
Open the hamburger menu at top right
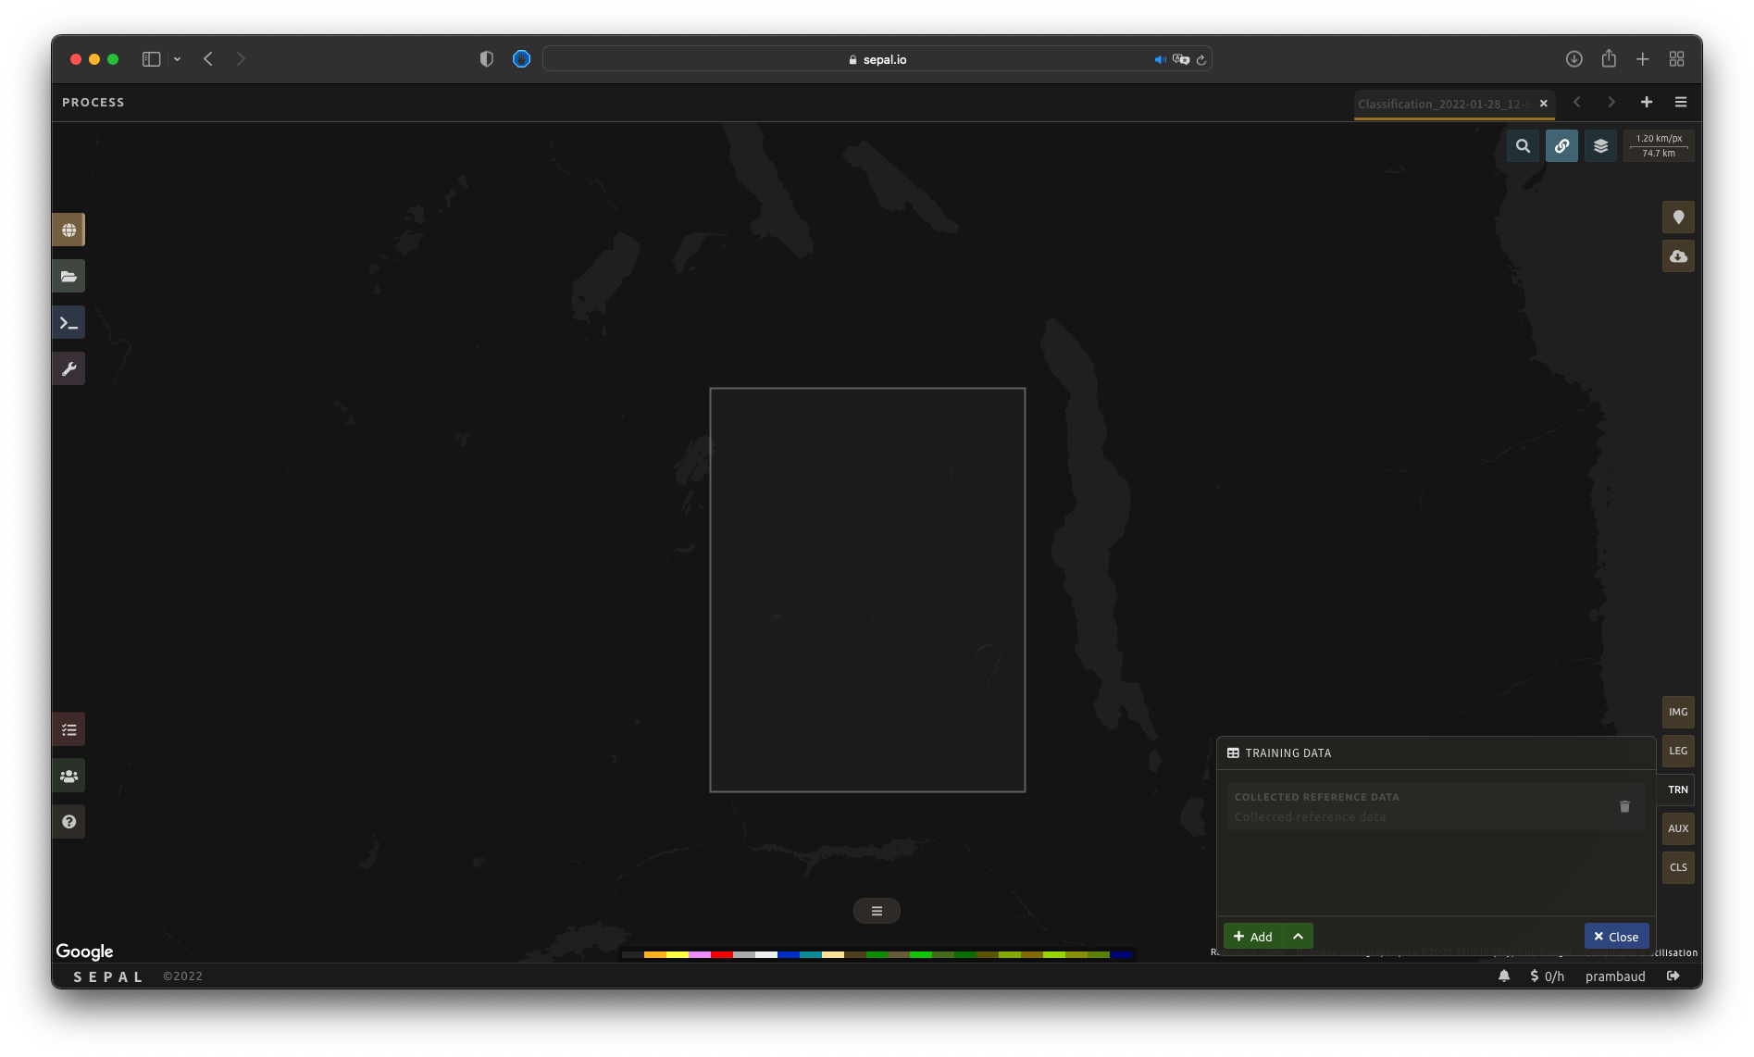coord(1681,103)
